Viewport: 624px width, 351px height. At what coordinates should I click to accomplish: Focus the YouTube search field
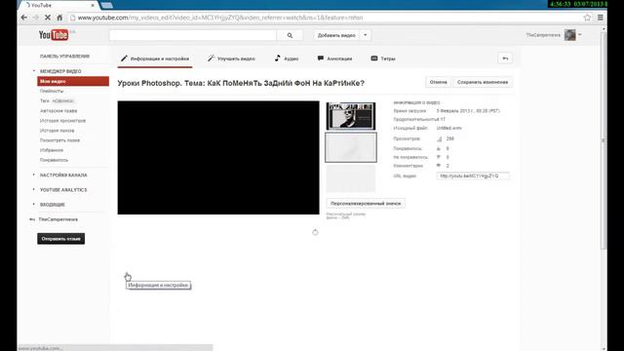point(193,35)
